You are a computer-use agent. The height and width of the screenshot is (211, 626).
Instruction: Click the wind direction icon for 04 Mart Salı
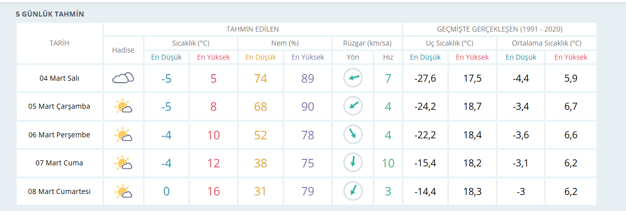(x=353, y=78)
